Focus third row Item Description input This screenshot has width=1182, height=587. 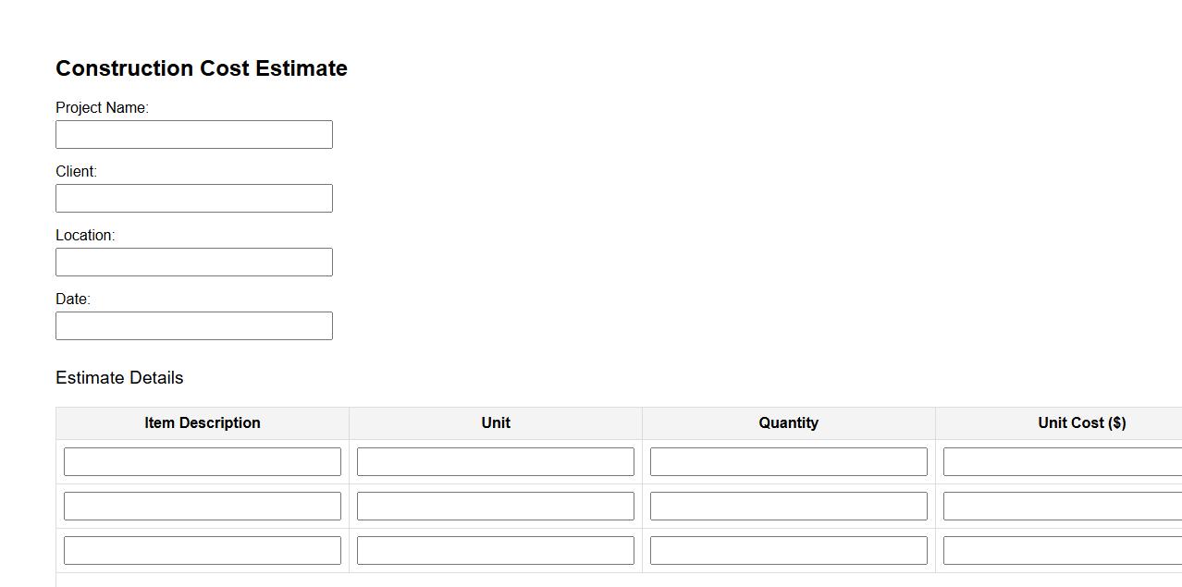(x=203, y=550)
